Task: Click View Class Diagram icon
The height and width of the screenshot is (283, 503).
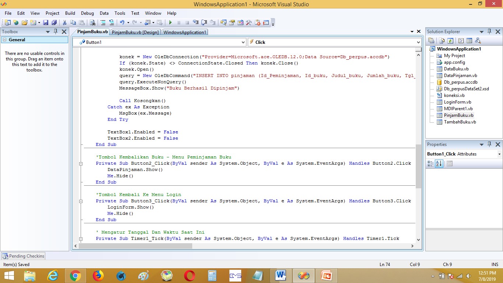Action: (478, 41)
